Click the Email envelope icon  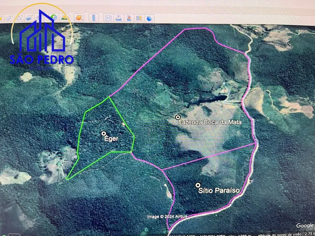pyautogui.click(x=108, y=18)
